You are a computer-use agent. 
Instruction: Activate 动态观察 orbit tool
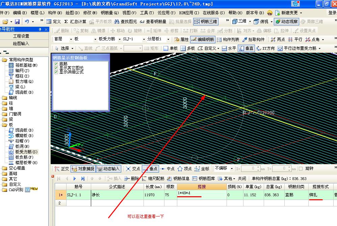(x=286, y=22)
